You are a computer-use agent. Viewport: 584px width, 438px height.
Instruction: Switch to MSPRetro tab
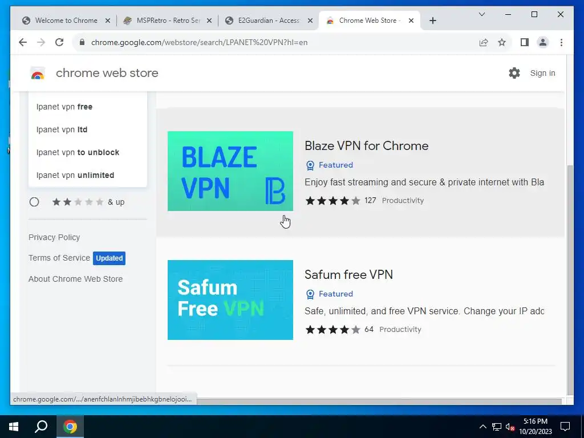168,21
